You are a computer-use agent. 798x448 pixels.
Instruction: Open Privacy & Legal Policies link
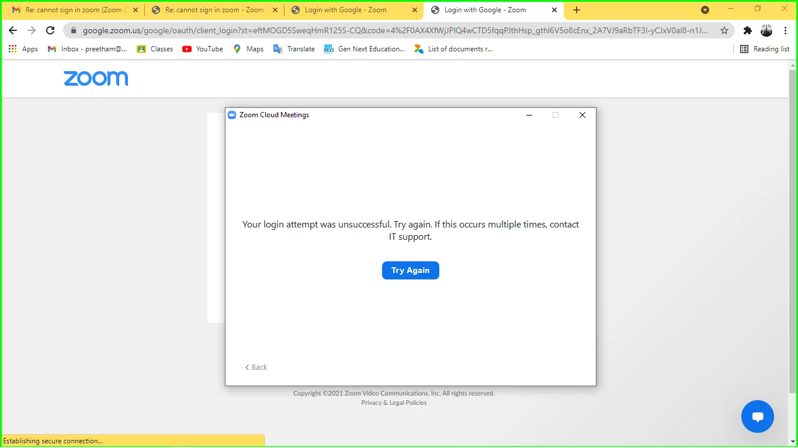click(x=394, y=402)
